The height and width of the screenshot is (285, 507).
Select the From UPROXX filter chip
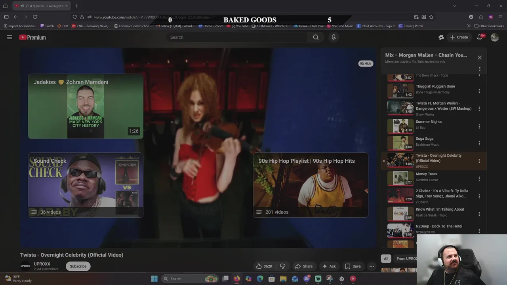406,258
